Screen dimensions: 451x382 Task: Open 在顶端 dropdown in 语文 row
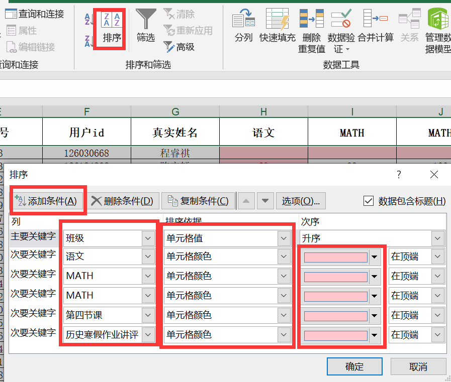437,256
